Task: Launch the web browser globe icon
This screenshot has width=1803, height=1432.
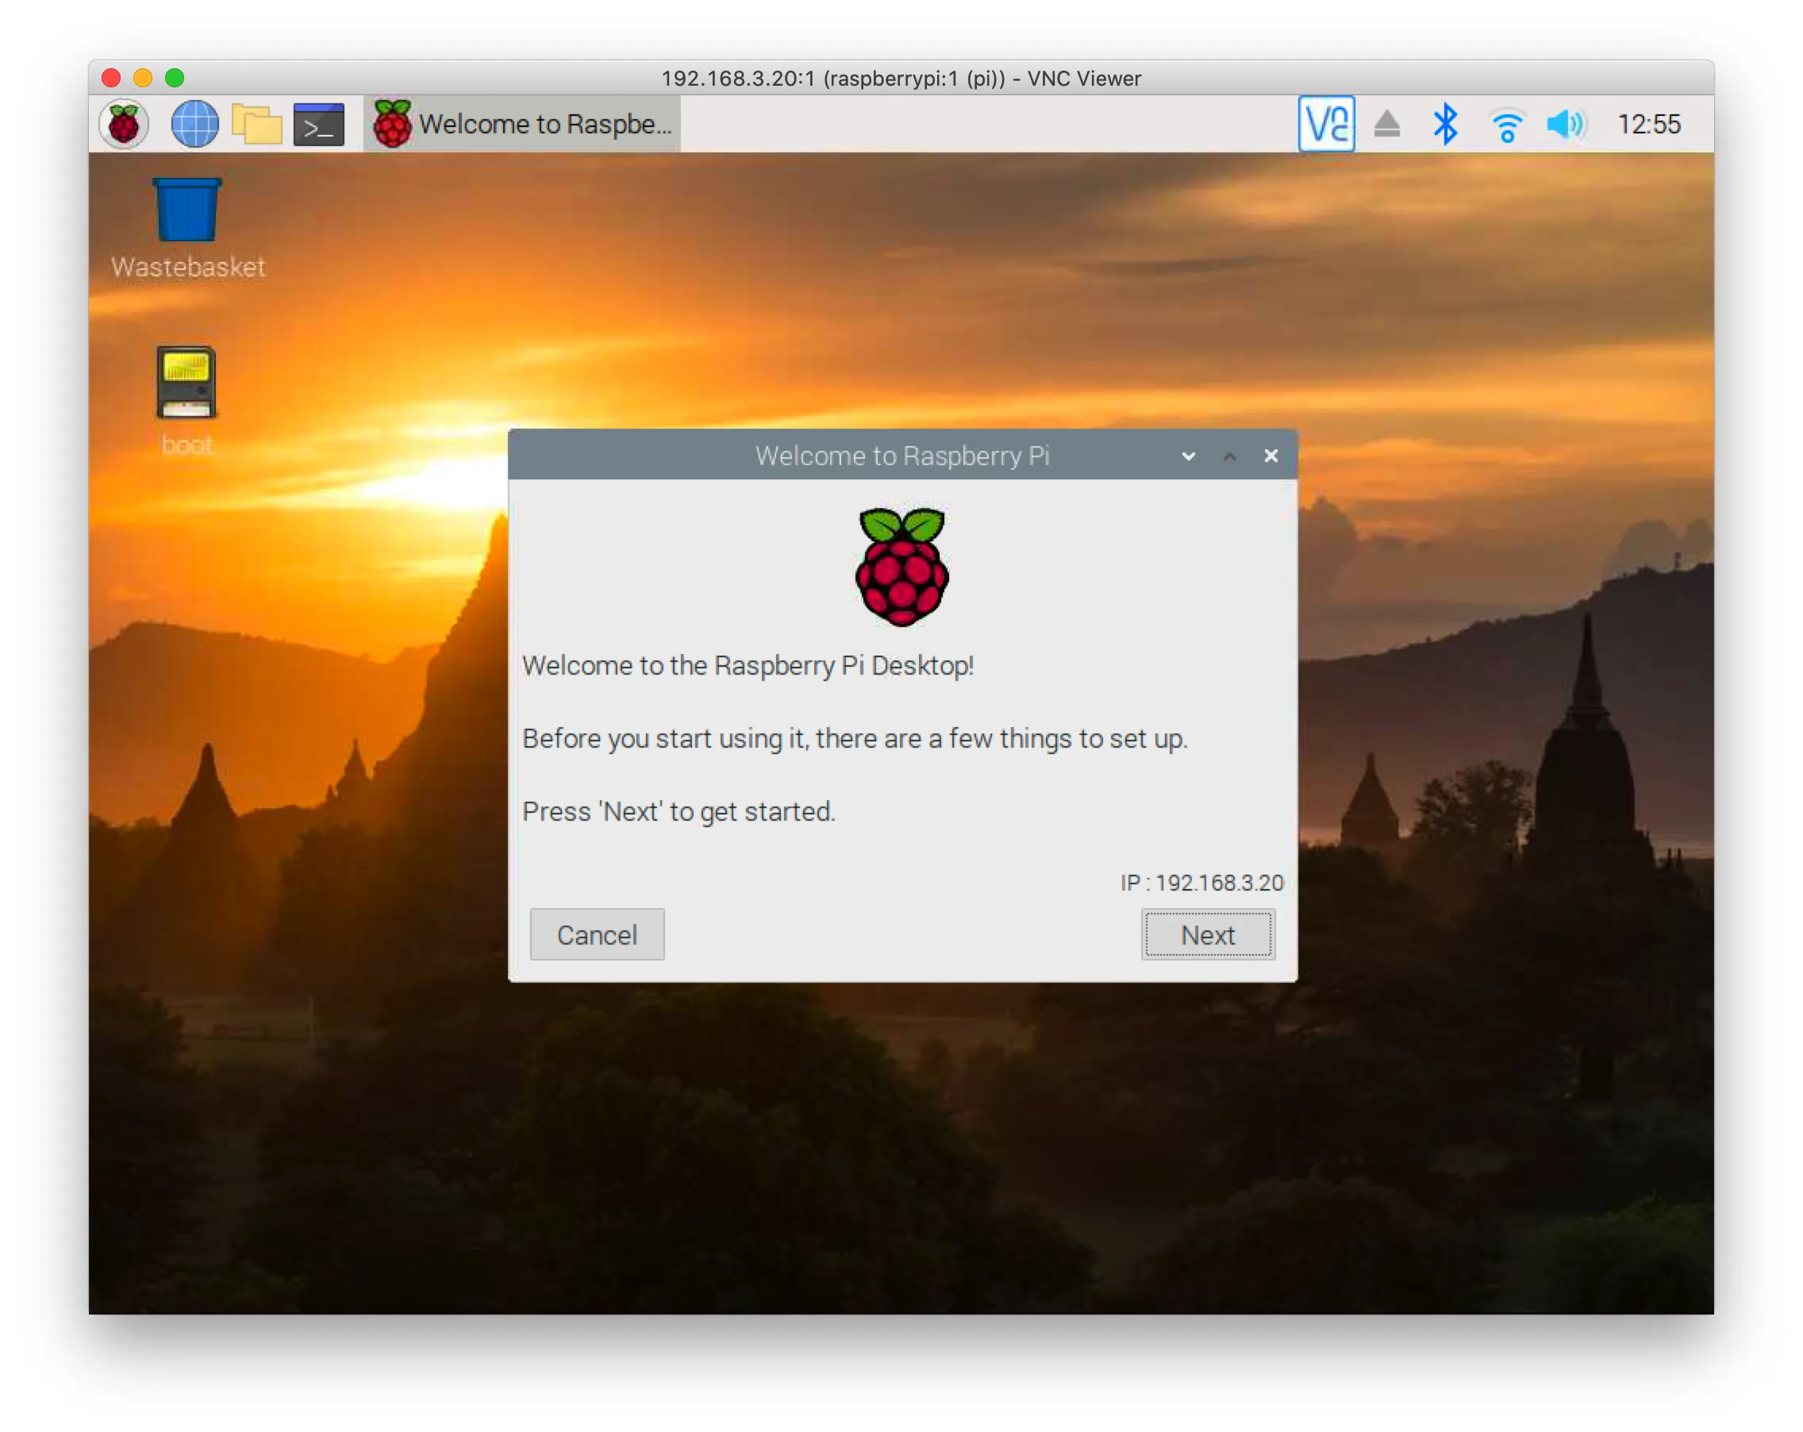Action: 195,125
